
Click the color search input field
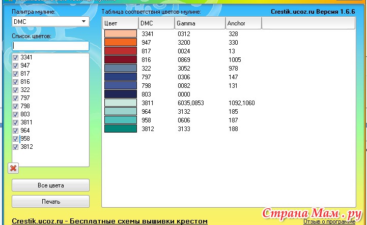(50, 46)
